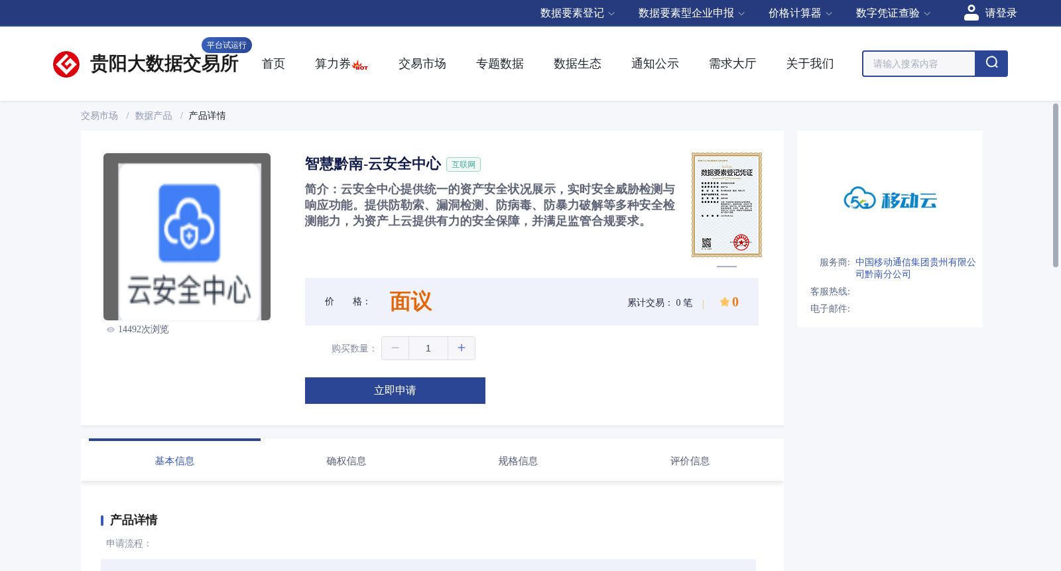Click the product title 智慧黔南-云安全中心
Screen dimensions: 1061x571
coord(373,164)
